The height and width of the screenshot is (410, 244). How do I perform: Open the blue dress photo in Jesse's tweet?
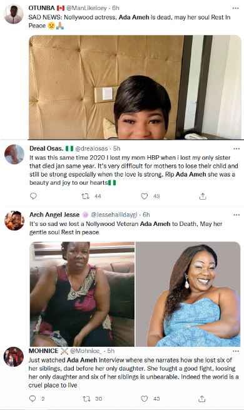[188, 294]
